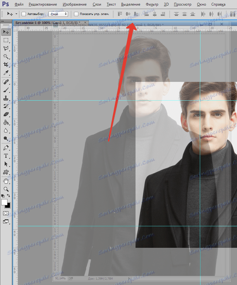Open the Изображение menu
Screen dimensions: 237x285
tap(75, 4)
